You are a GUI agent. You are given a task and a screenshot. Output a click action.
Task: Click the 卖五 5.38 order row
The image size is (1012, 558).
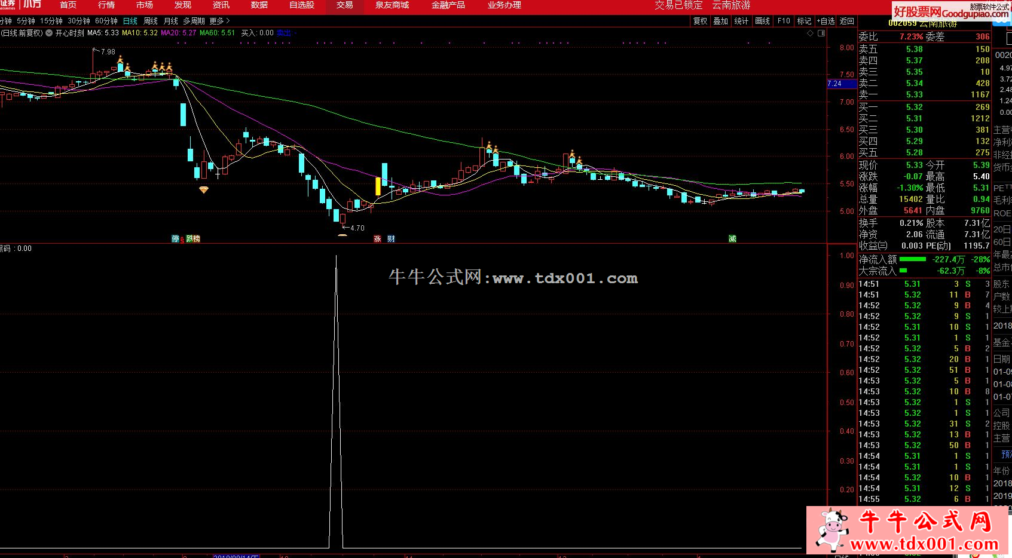click(924, 49)
